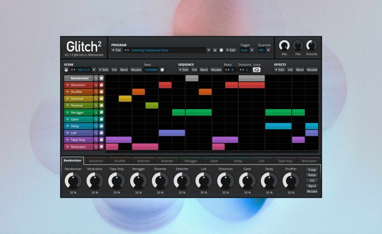Click the rename 'A' icon beside program name
This screenshot has height=234, width=382.
[x=215, y=50]
